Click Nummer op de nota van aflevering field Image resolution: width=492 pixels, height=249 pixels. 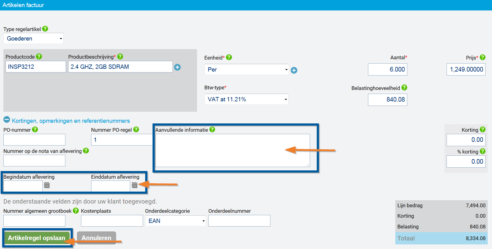pos(34,161)
